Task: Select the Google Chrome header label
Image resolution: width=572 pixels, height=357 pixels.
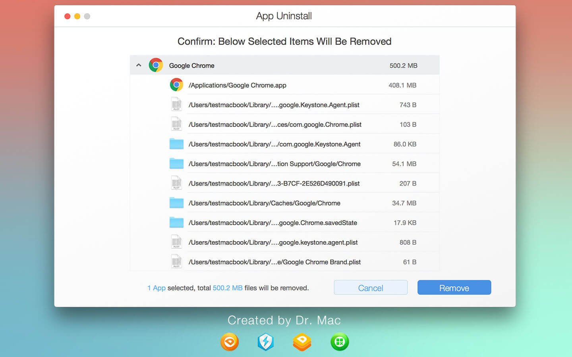Action: 191,65
